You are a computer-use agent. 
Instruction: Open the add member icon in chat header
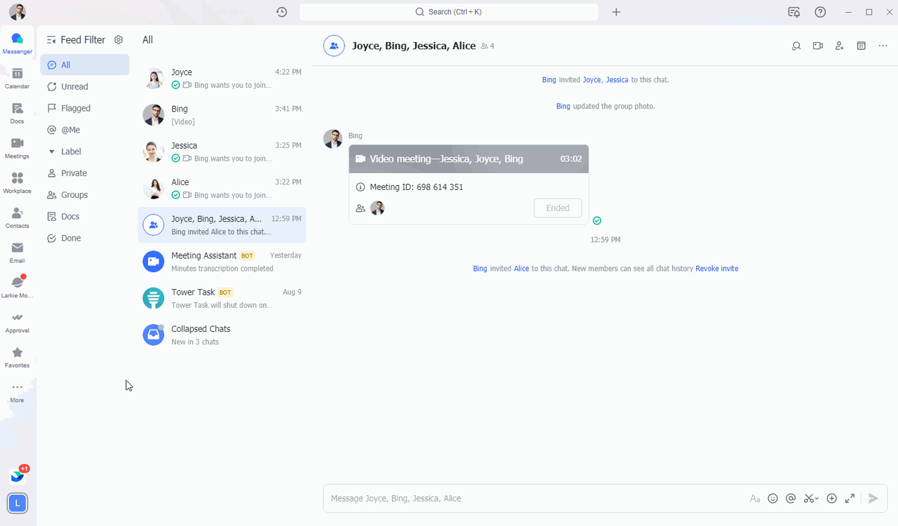(x=839, y=46)
